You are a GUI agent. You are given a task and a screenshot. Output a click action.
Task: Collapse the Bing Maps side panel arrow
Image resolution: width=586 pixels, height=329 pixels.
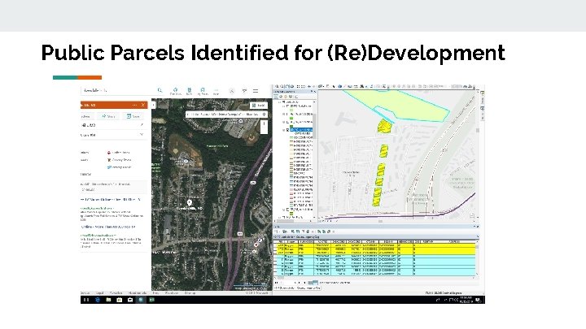[x=153, y=105]
